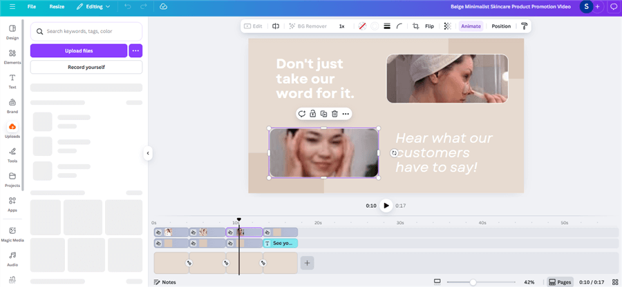Play the video with the play button
The height and width of the screenshot is (287, 622).
386,206
